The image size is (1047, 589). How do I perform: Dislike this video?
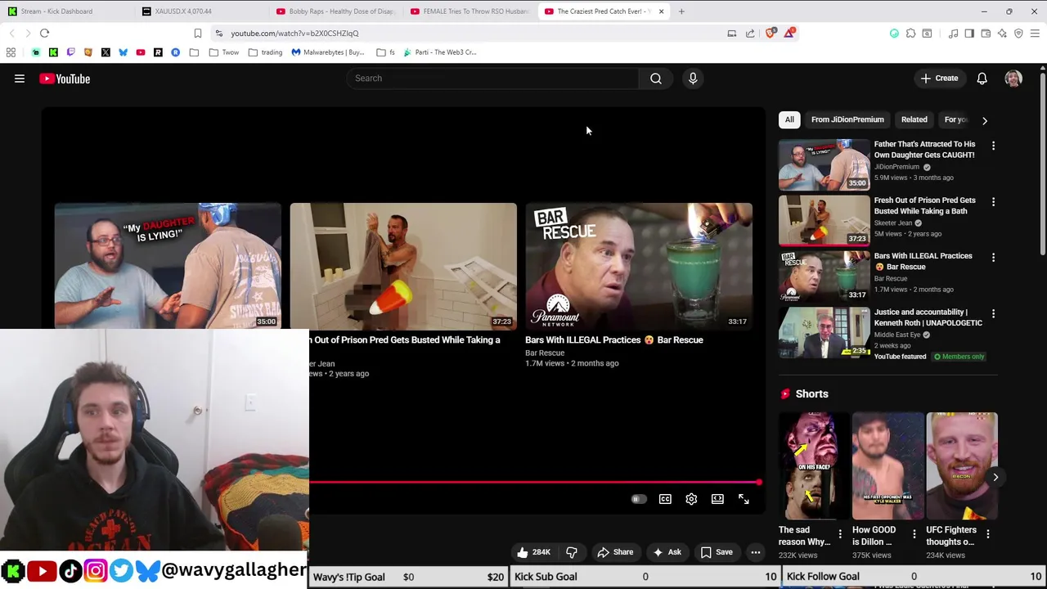(x=572, y=552)
